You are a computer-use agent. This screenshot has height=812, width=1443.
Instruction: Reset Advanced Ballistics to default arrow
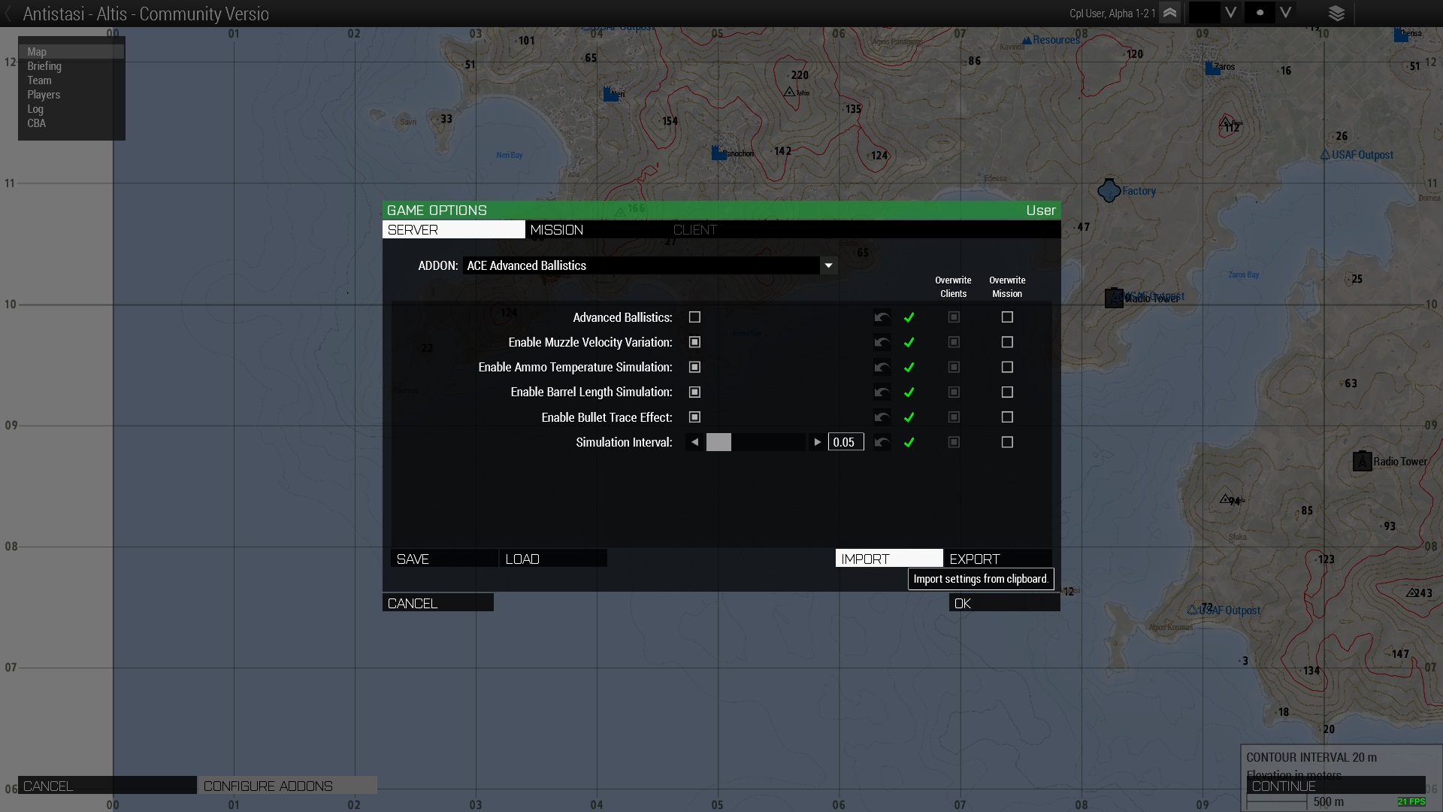point(882,317)
